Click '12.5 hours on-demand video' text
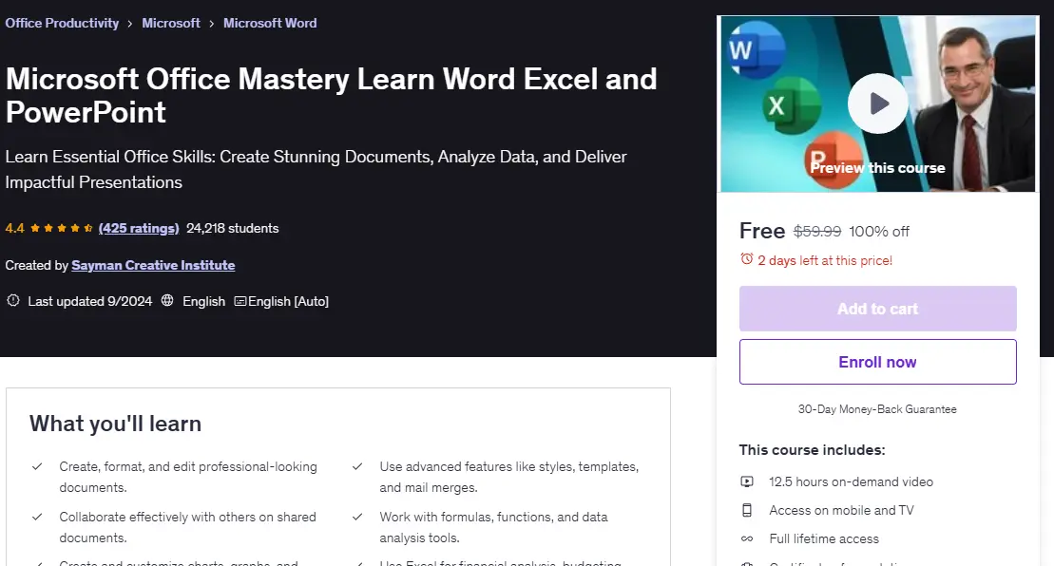Image resolution: width=1054 pixels, height=566 pixels. point(851,481)
